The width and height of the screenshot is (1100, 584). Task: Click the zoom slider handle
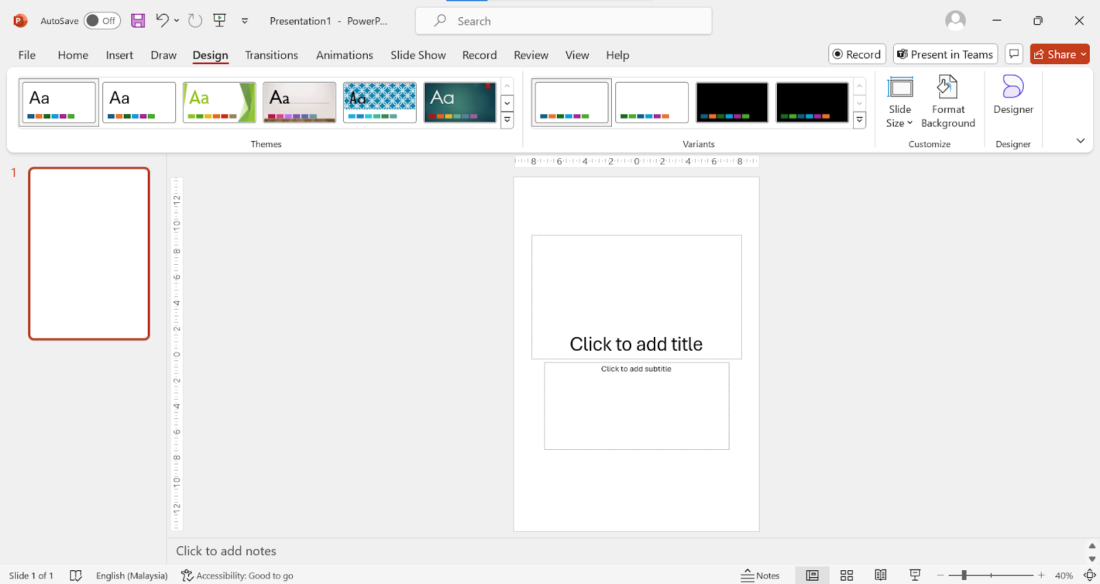(964, 576)
